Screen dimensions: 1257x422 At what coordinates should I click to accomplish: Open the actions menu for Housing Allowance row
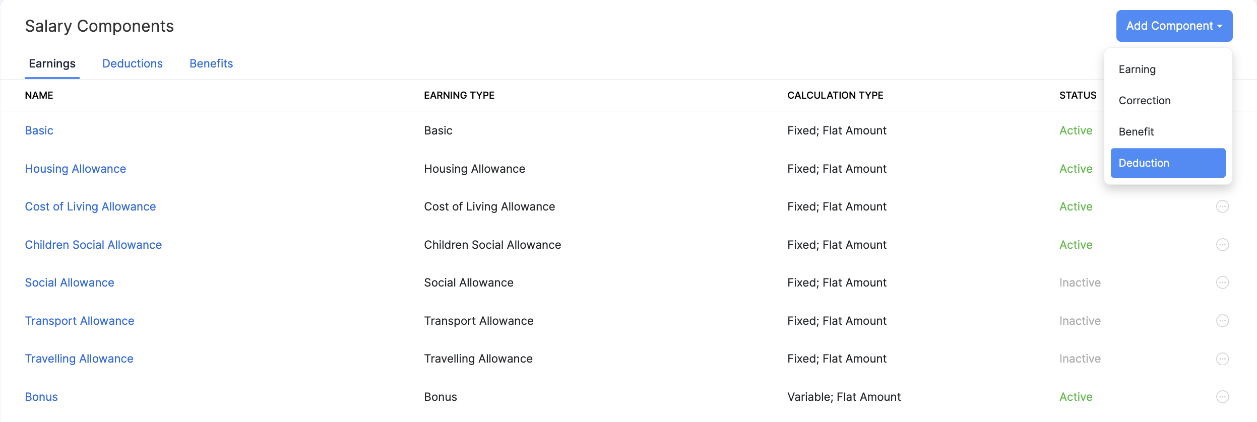pos(1222,169)
